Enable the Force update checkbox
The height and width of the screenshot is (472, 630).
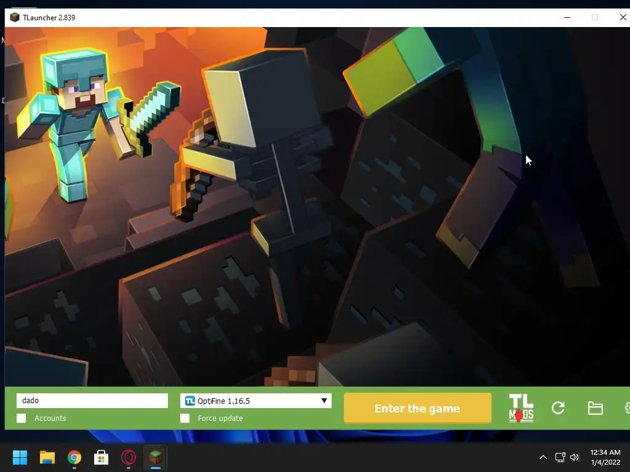[x=185, y=418]
